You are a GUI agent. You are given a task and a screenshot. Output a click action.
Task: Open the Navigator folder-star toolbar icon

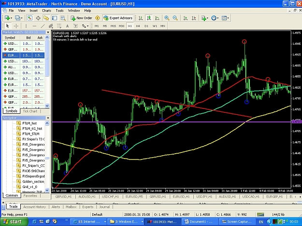(x=46, y=18)
